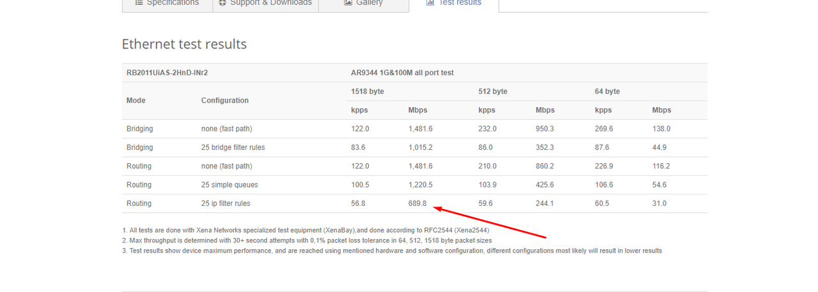Click footnote 2 about max throughput
This screenshot has height=292, width=818.
(x=307, y=240)
